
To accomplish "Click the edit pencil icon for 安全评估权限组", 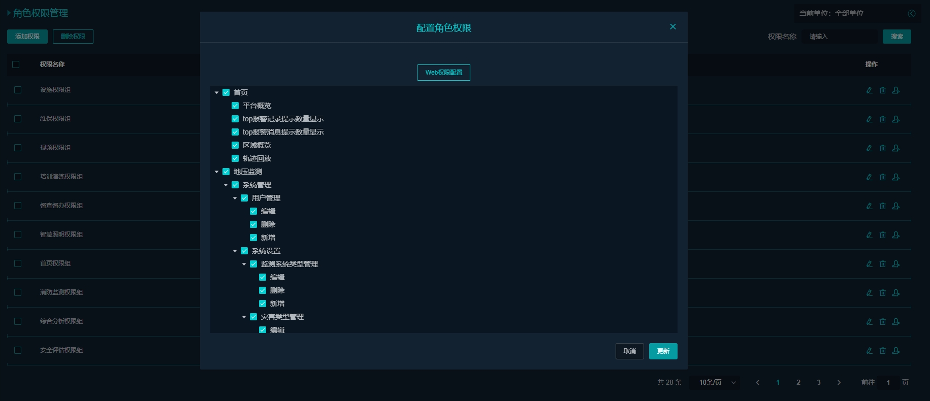I will tap(870, 350).
